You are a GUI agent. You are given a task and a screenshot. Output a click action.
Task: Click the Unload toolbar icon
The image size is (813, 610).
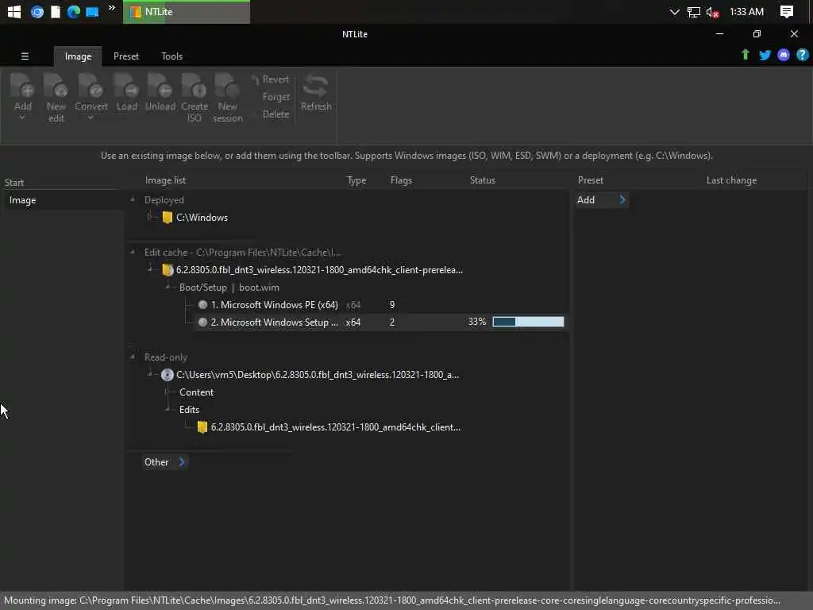tap(160, 86)
